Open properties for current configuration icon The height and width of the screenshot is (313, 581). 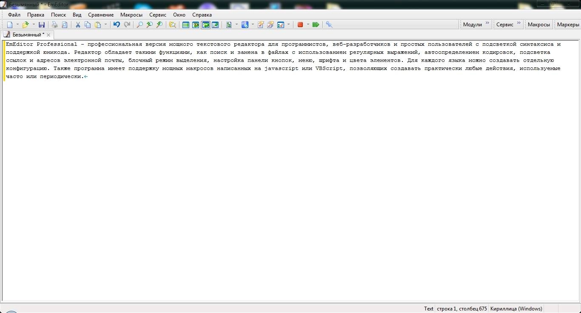coord(260,25)
